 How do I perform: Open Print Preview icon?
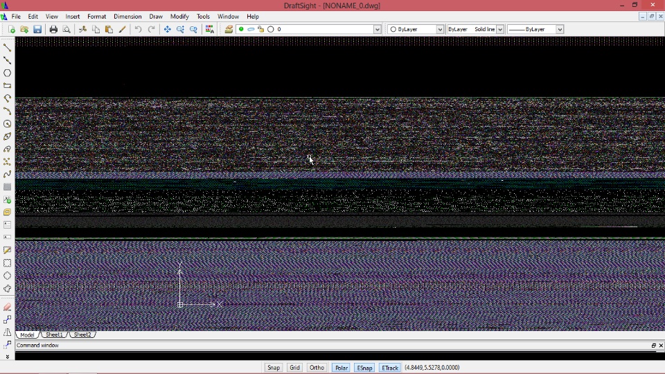(66, 29)
